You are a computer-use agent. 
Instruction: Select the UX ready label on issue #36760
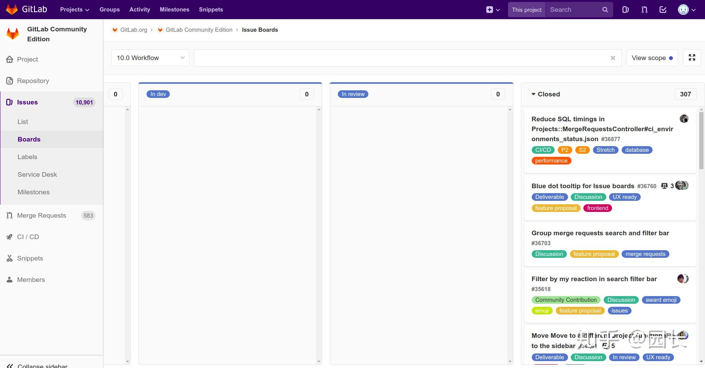[624, 197]
